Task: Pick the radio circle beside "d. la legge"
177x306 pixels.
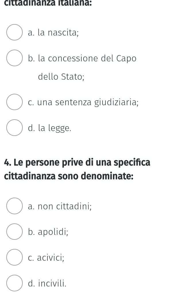Action: tap(14, 128)
